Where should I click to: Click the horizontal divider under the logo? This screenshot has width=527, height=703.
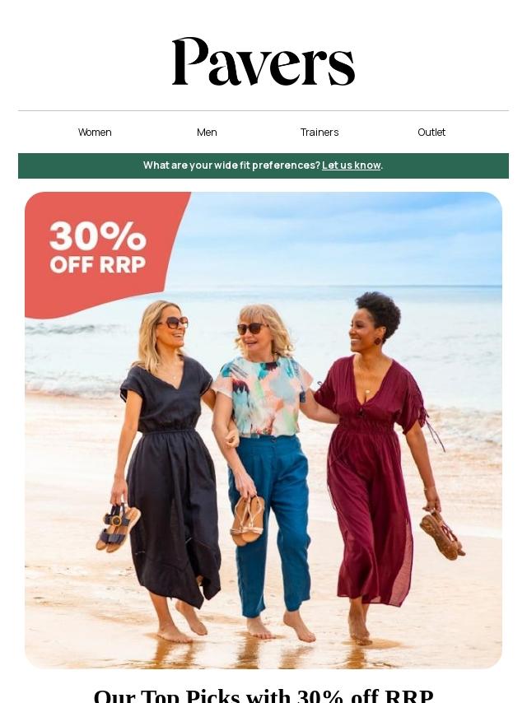[x=263, y=111]
